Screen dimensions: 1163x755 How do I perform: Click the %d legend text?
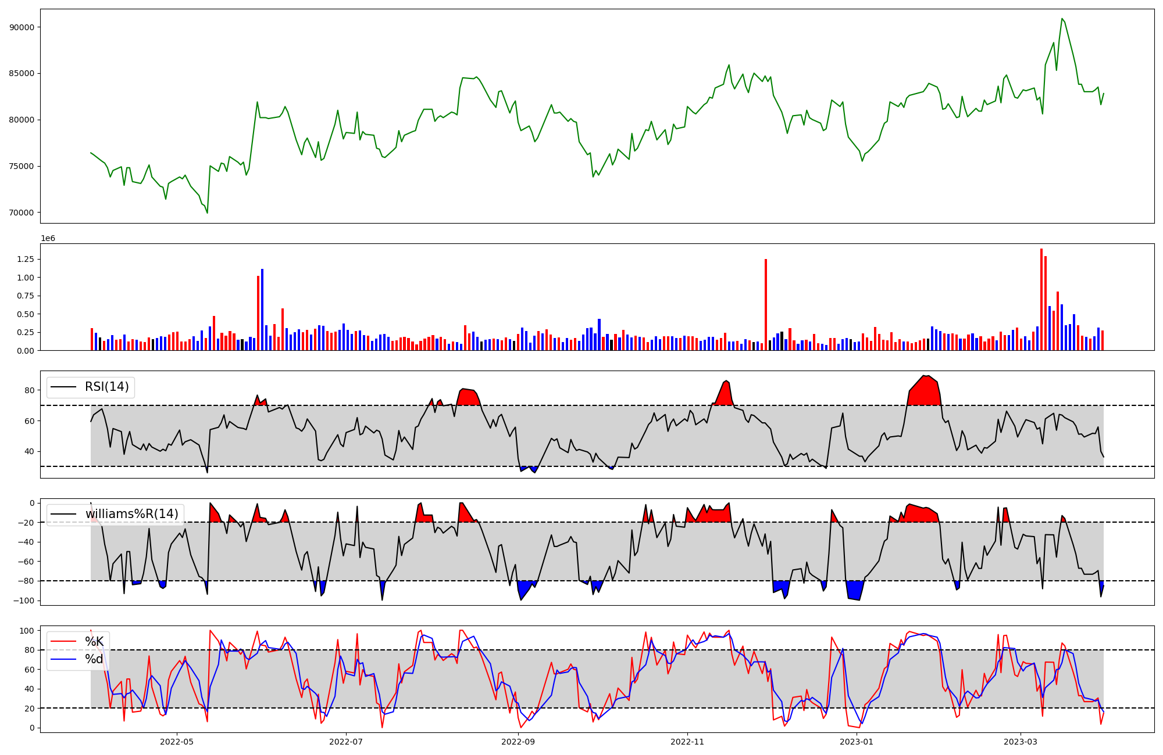(x=94, y=659)
